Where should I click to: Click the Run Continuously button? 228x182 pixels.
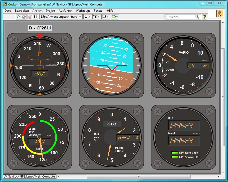click(x=24, y=17)
